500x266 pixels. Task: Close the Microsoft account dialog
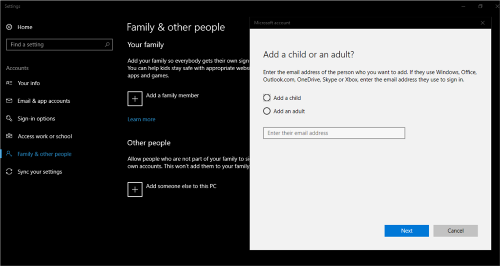(x=482, y=23)
